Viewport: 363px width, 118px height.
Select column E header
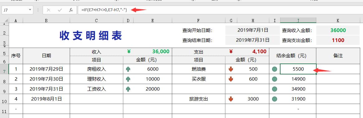point(153,21)
